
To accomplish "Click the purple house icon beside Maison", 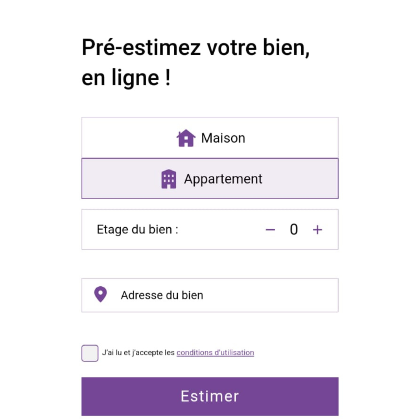I will click(186, 138).
